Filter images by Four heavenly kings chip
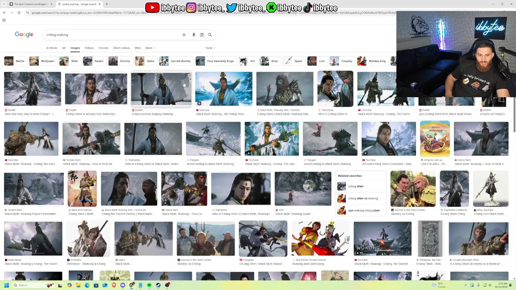Screen dimensions: 516x290 tap(215, 61)
